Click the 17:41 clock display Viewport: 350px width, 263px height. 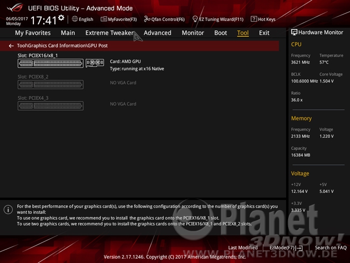click(44, 20)
